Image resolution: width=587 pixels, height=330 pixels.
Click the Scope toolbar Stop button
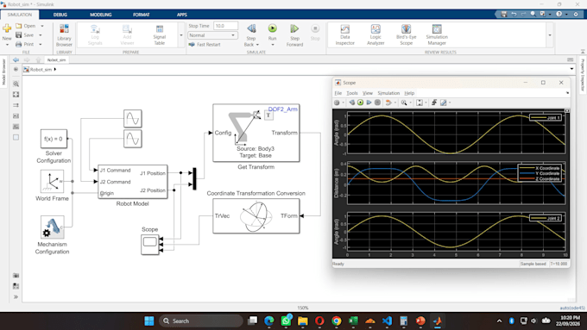[x=377, y=103]
